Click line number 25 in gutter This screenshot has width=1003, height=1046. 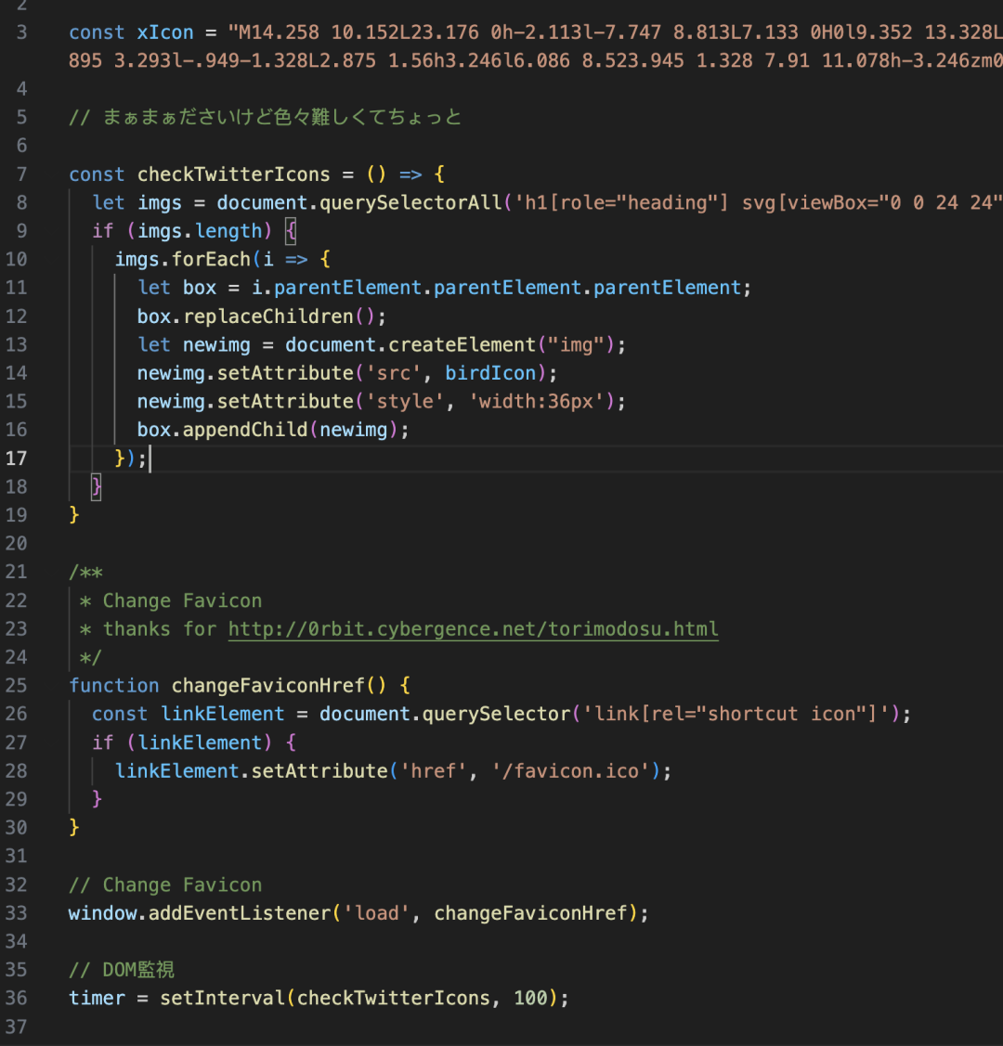coord(16,686)
